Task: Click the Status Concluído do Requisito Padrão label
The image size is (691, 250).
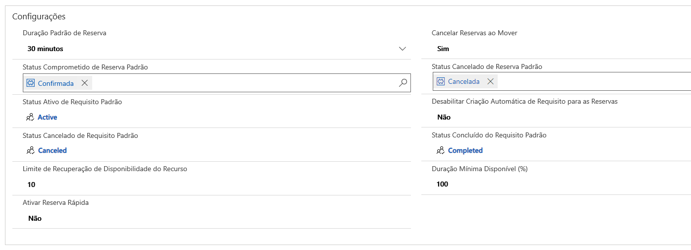Action: (x=489, y=135)
